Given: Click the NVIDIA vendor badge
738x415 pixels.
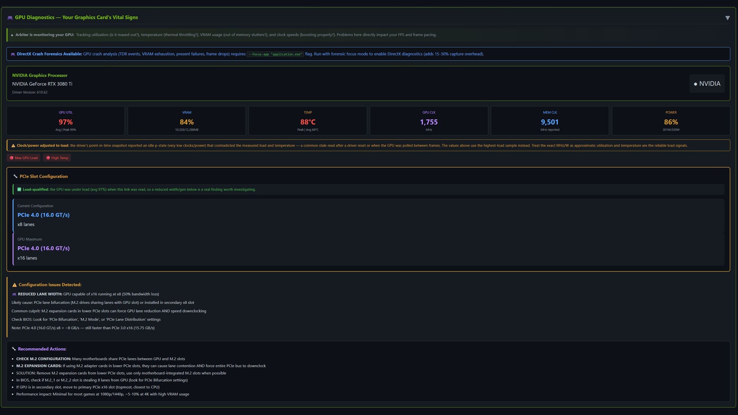Looking at the screenshot, I should click(707, 84).
